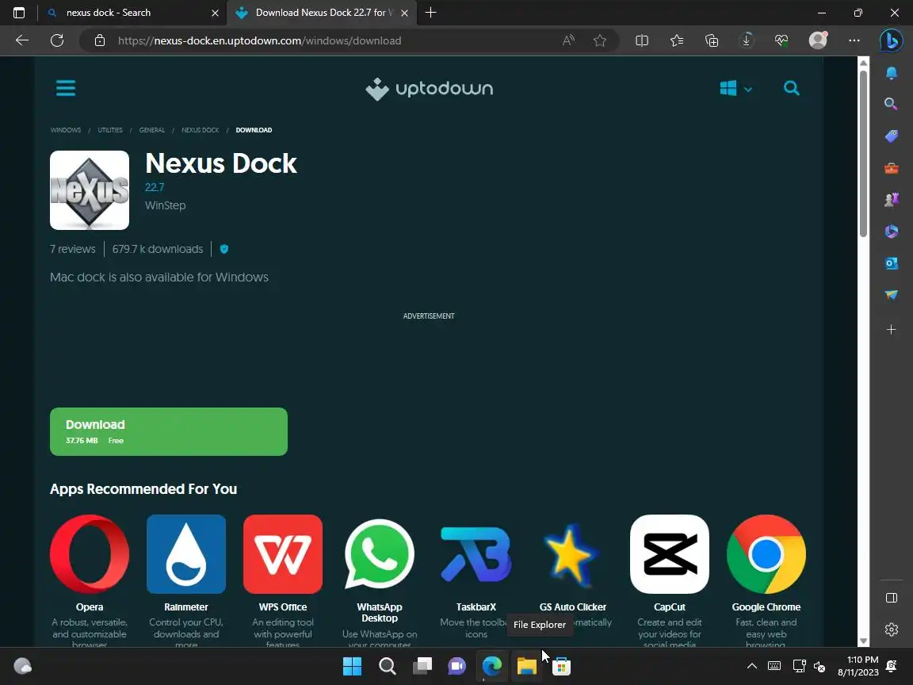The image size is (913, 685).
Task: Open the sidebar settings gear
Action: [892, 630]
